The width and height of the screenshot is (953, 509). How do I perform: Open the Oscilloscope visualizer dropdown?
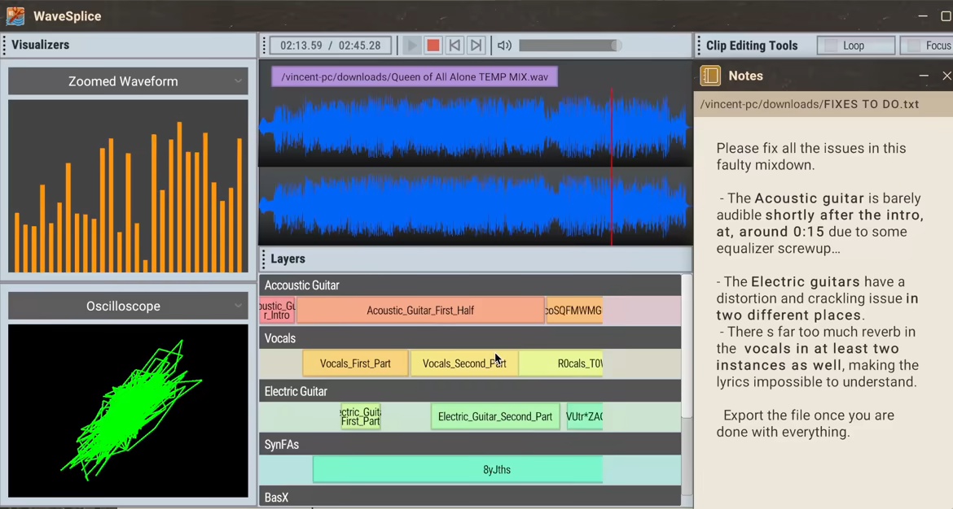tap(128, 306)
